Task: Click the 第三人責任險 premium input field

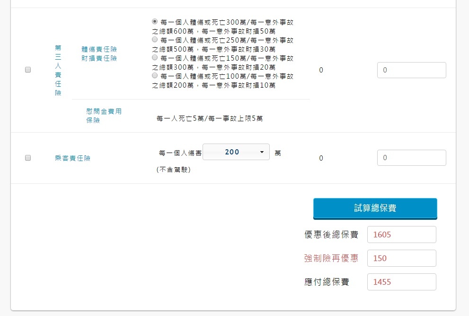Action: (x=412, y=70)
